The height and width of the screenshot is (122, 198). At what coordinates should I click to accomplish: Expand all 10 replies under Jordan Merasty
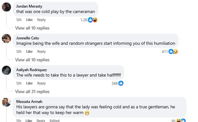coord(32,28)
